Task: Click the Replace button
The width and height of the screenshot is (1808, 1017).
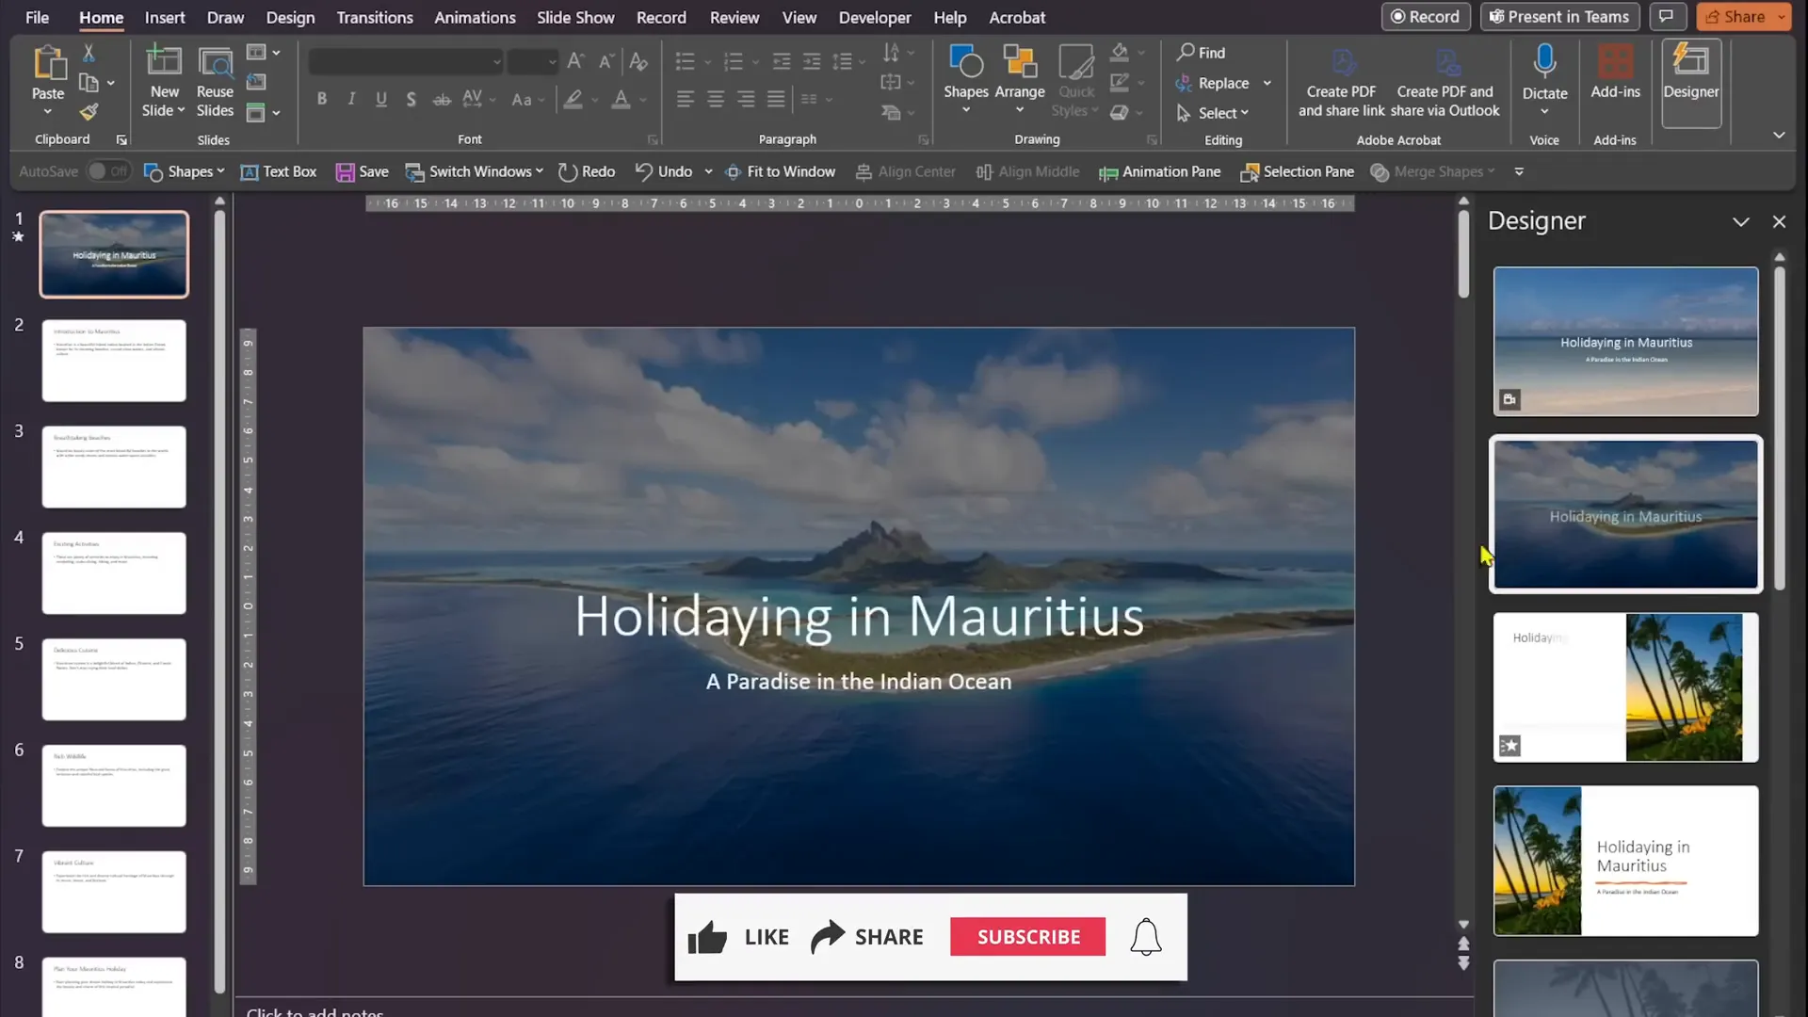Action: [1213, 83]
